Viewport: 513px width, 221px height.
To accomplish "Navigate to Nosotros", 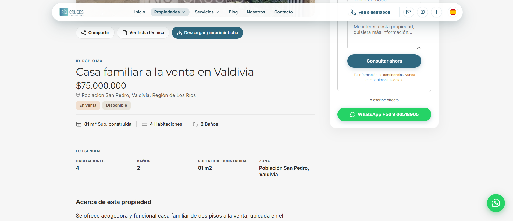I will (256, 12).
